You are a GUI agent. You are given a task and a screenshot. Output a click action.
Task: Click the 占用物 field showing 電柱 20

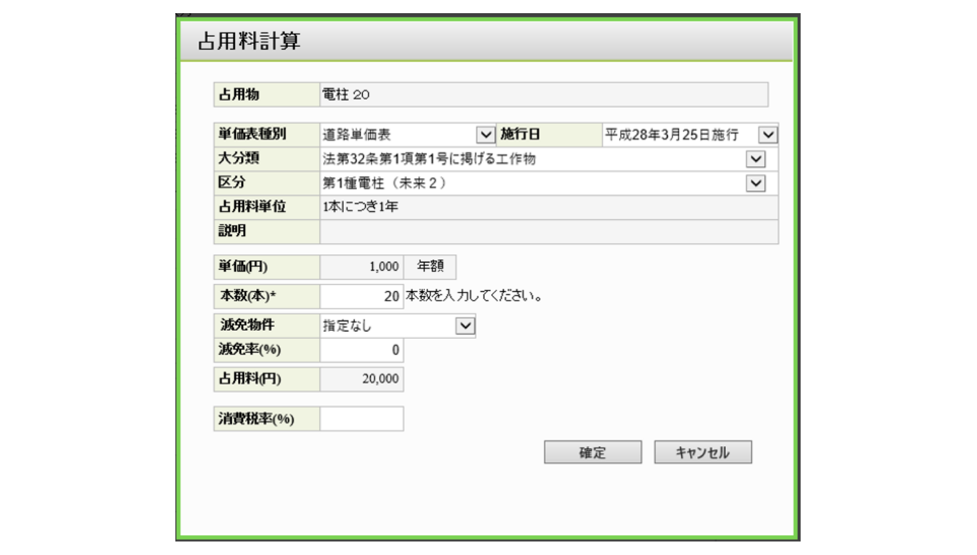[543, 95]
